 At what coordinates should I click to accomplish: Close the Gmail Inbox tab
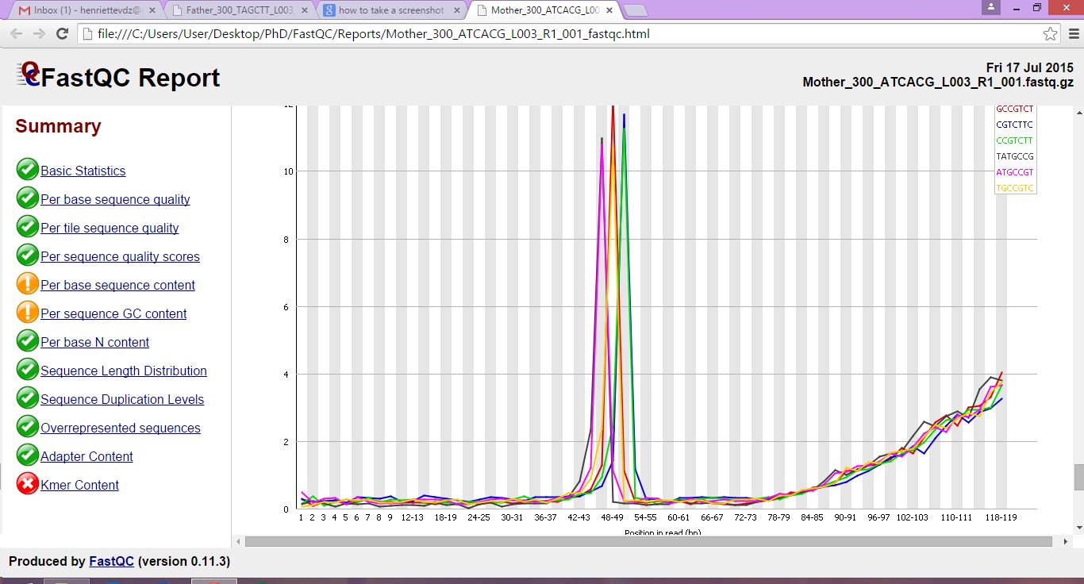pos(154,11)
